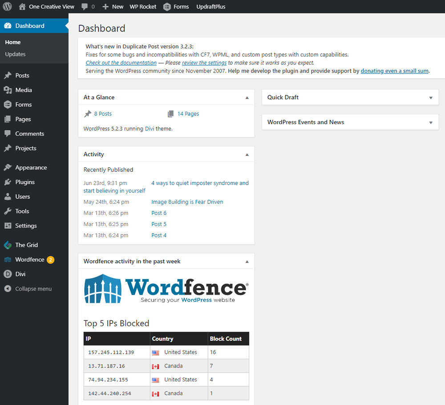Open the 14 Pages link
The image size is (445, 405).
point(188,113)
